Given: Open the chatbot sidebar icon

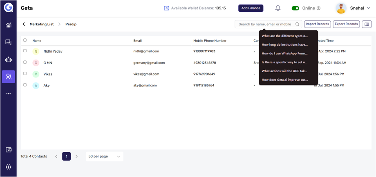Looking at the screenshot, I should tap(9, 60).
